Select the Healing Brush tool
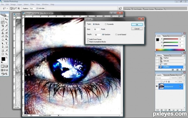 tap(3, 30)
